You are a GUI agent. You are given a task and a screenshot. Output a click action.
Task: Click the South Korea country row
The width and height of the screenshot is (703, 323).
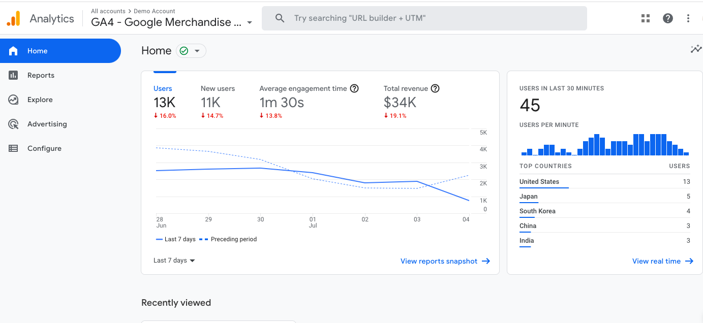(x=605, y=211)
